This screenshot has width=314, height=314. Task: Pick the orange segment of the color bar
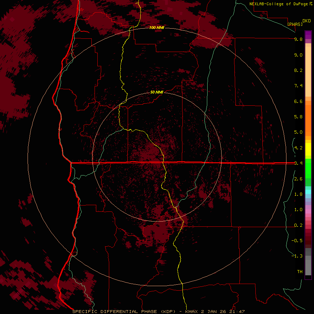308,121
